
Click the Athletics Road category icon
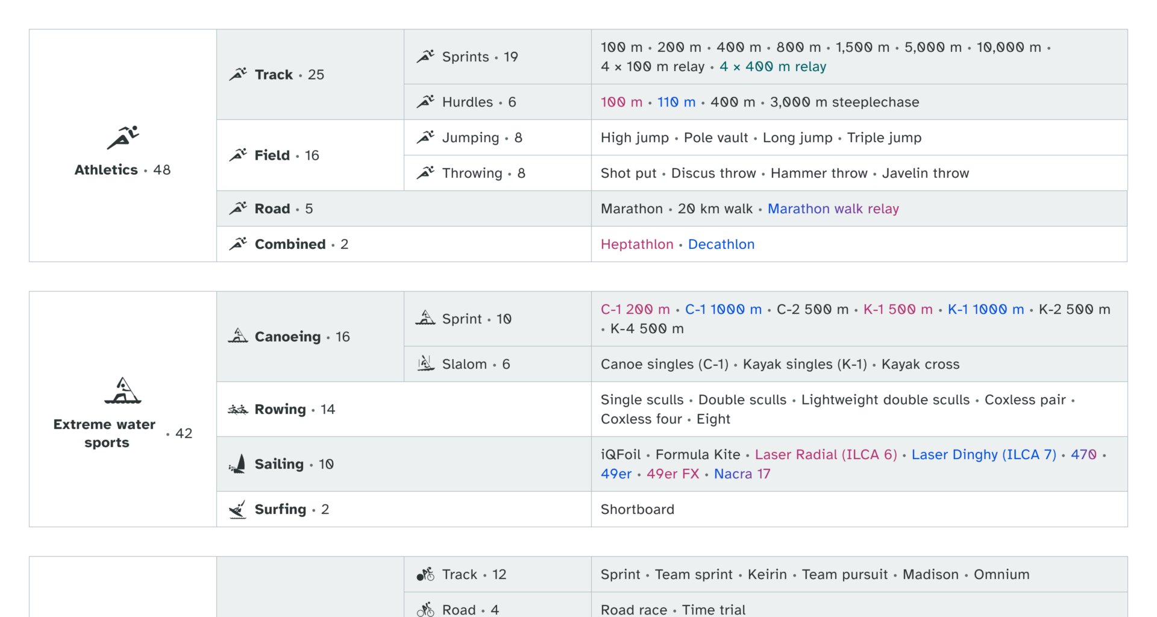coord(238,208)
